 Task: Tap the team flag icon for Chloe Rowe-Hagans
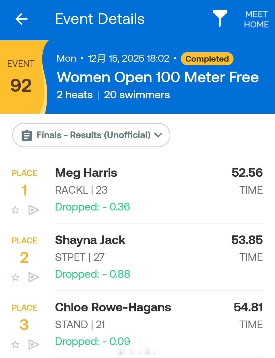pyautogui.click(x=33, y=344)
